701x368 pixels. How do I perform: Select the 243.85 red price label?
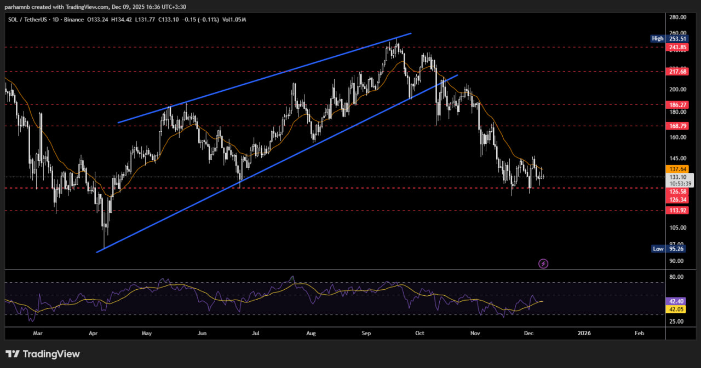[x=677, y=48]
